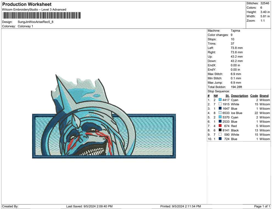
Task: Click the Min Stitch value '0.1 mm'
Action: pyautogui.click(x=236, y=78)
